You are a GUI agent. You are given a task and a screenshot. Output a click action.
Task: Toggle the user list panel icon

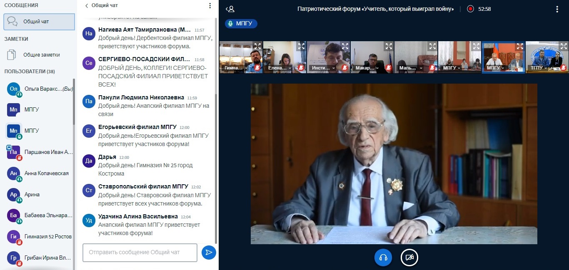(x=230, y=9)
